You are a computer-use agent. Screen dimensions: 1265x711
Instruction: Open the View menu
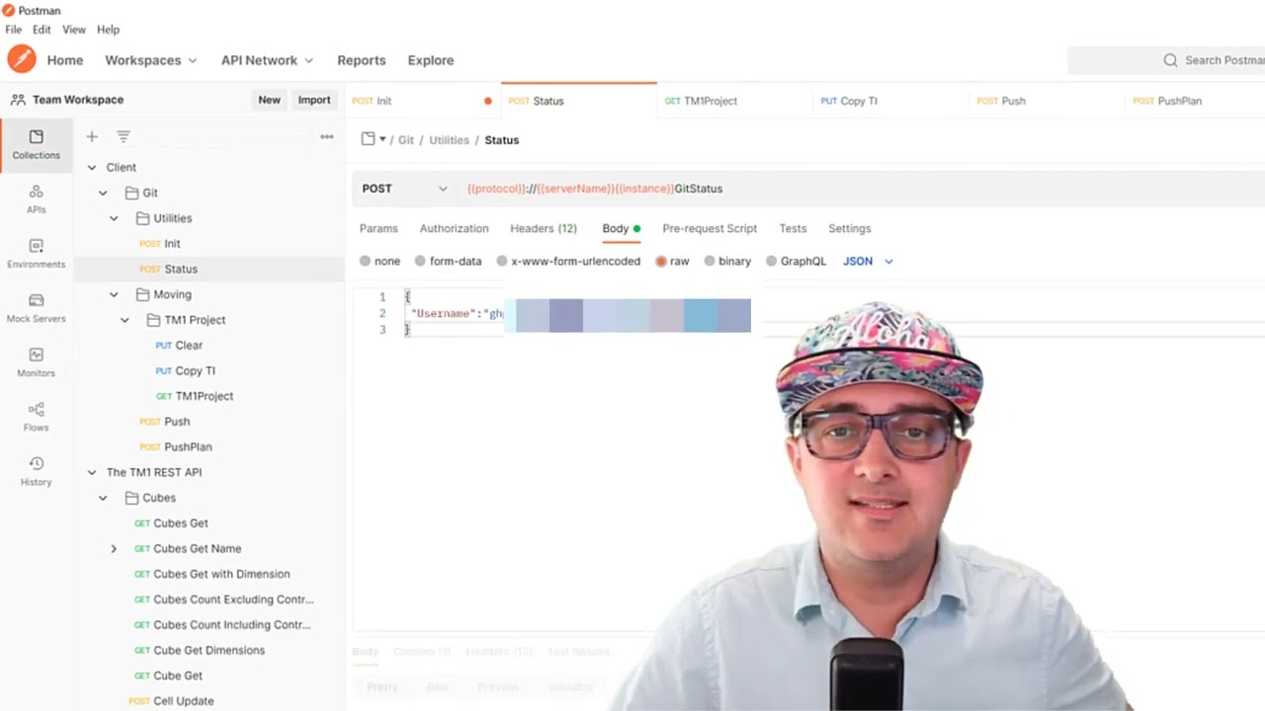[74, 30]
